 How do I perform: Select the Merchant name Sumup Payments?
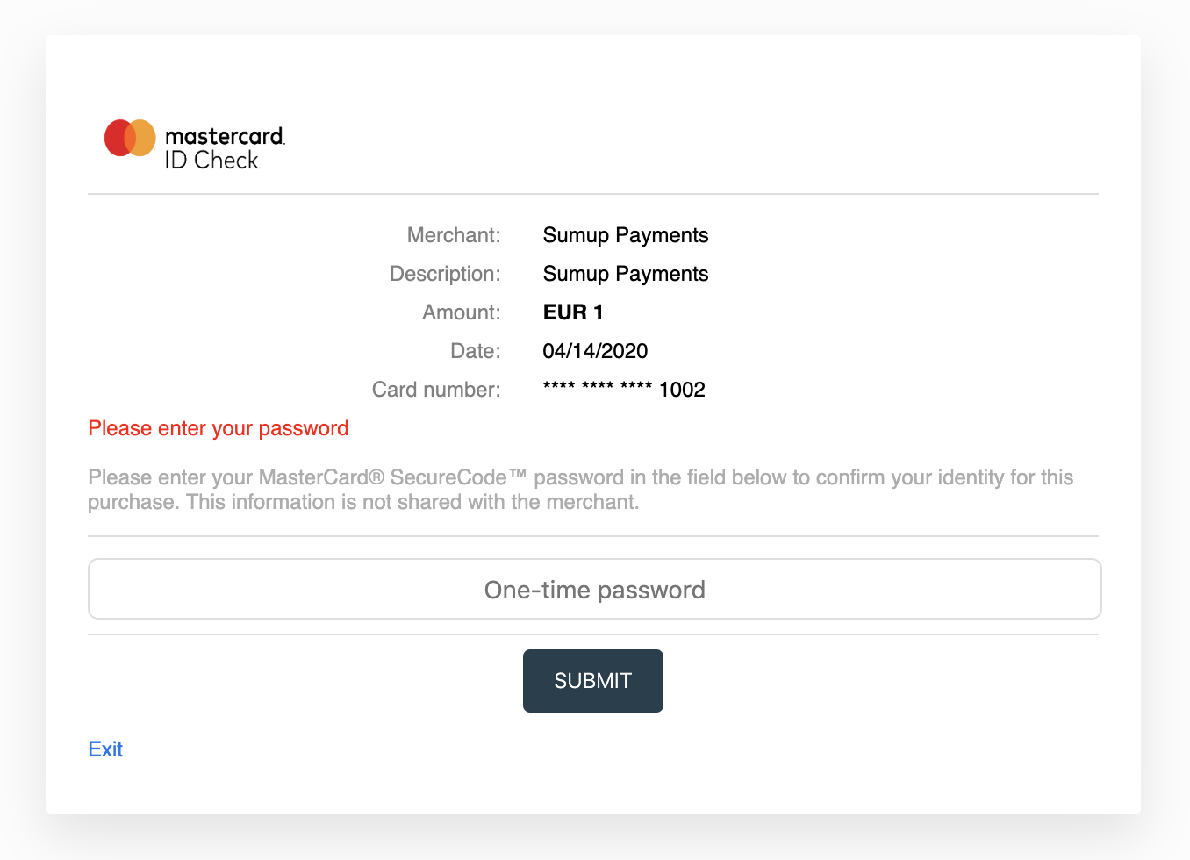625,235
